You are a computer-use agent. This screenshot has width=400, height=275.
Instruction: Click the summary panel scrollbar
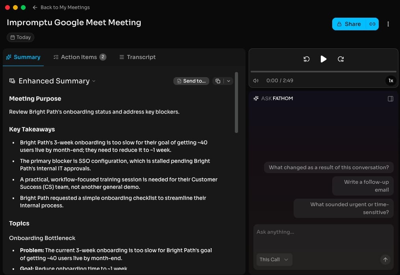tap(236, 102)
